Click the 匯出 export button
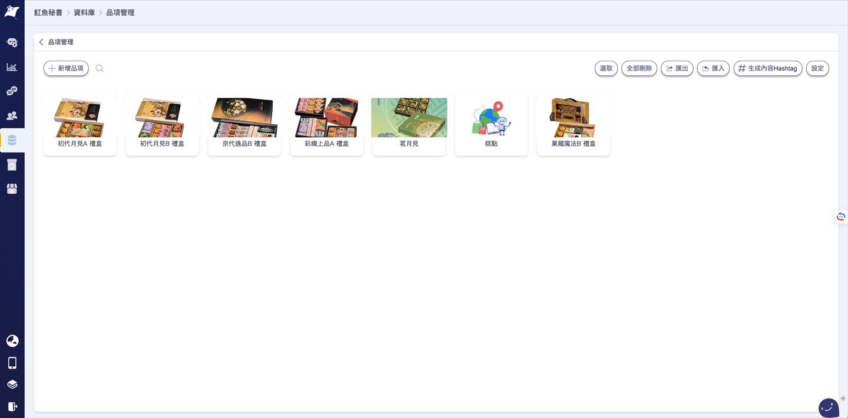The image size is (848, 418). point(677,68)
